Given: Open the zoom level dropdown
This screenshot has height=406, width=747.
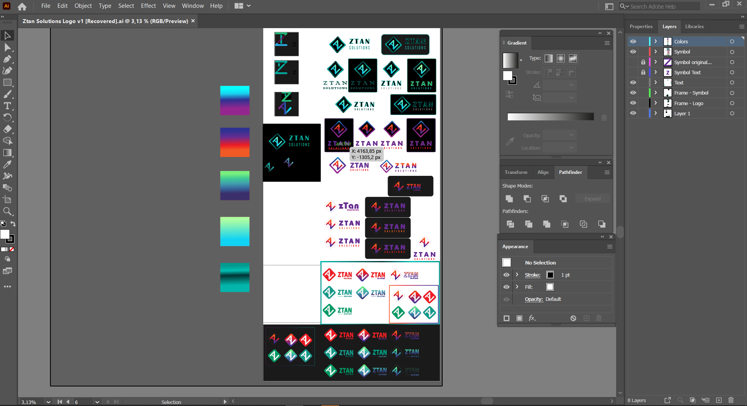Looking at the screenshot, I should point(48,402).
